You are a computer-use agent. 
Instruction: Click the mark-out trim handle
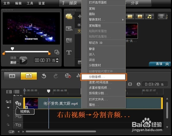coord(49,53)
